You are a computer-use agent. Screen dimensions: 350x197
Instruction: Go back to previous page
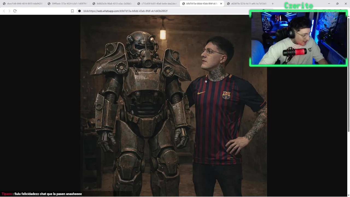4,11
